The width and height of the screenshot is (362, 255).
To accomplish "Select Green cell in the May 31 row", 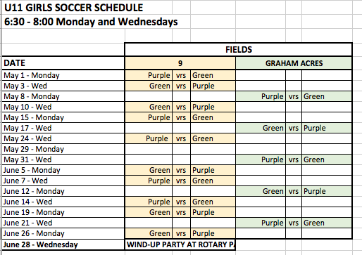I will (x=327, y=159).
